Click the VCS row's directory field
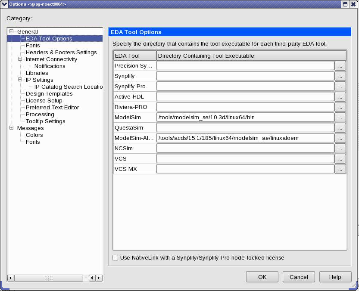Image resolution: width=359 pixels, height=291 pixels. tap(245, 158)
